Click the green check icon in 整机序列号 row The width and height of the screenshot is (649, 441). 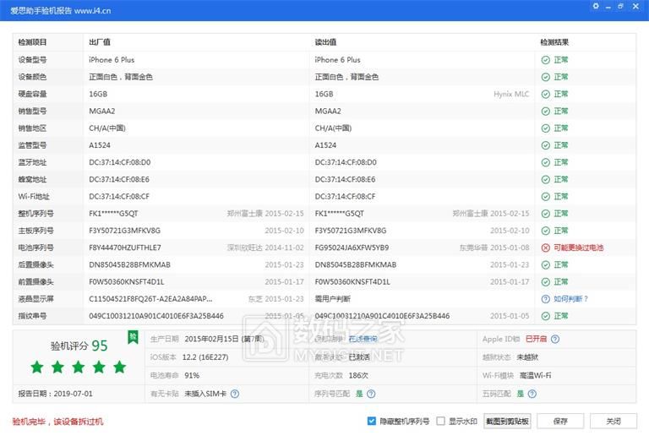coord(546,214)
